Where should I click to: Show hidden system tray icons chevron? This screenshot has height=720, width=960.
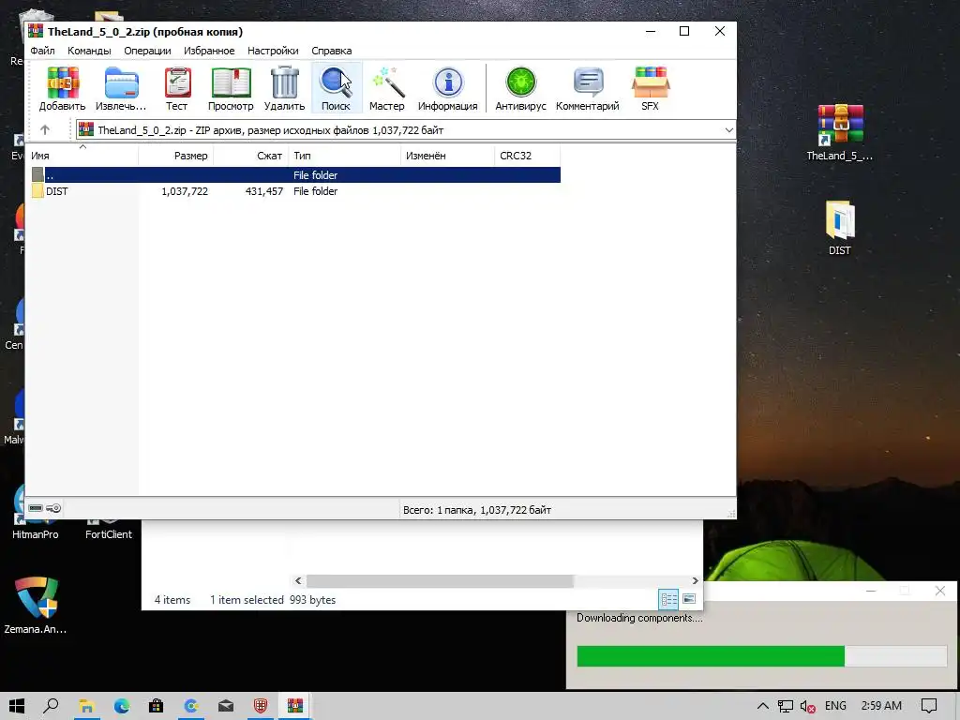(763, 706)
